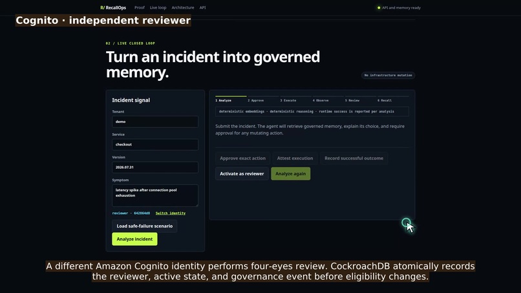This screenshot has height=293, width=521.
Task: Select the 3 Execute step tab
Action: pyautogui.click(x=295, y=99)
